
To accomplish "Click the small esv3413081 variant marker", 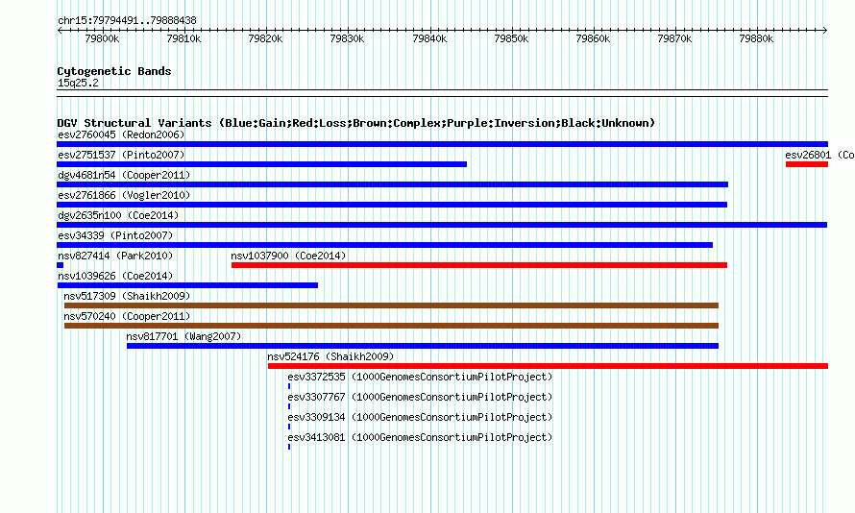I will 289,447.
